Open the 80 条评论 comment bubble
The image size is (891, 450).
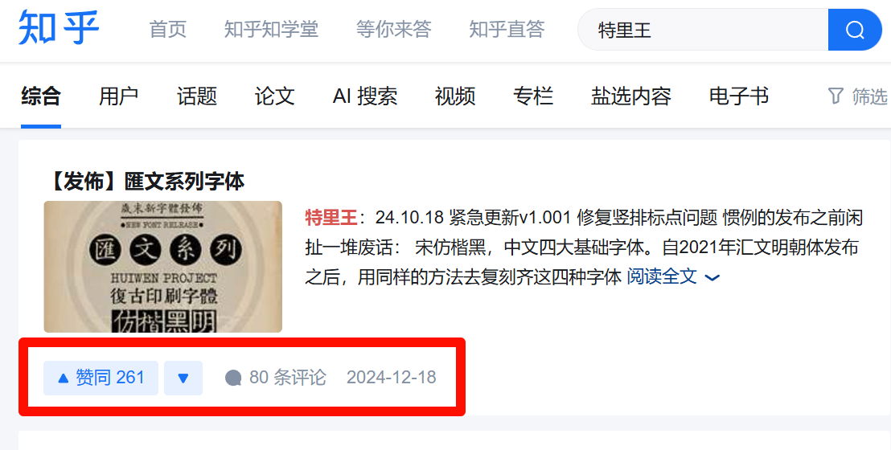click(233, 378)
